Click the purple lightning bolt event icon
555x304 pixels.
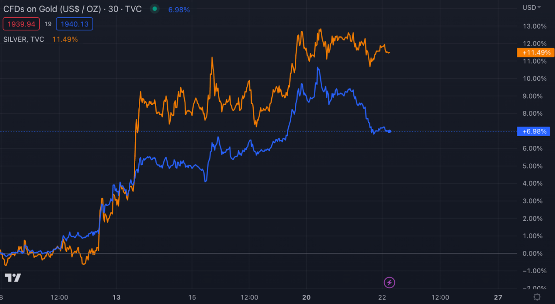click(389, 282)
